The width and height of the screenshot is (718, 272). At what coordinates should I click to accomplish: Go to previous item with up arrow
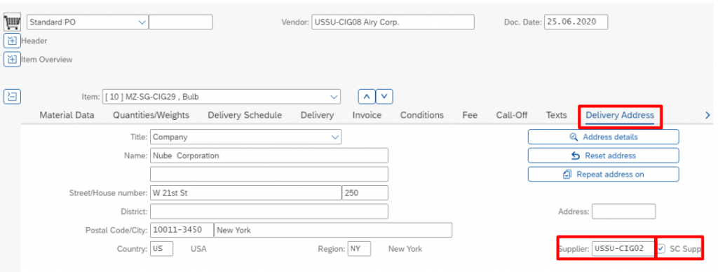(x=366, y=97)
